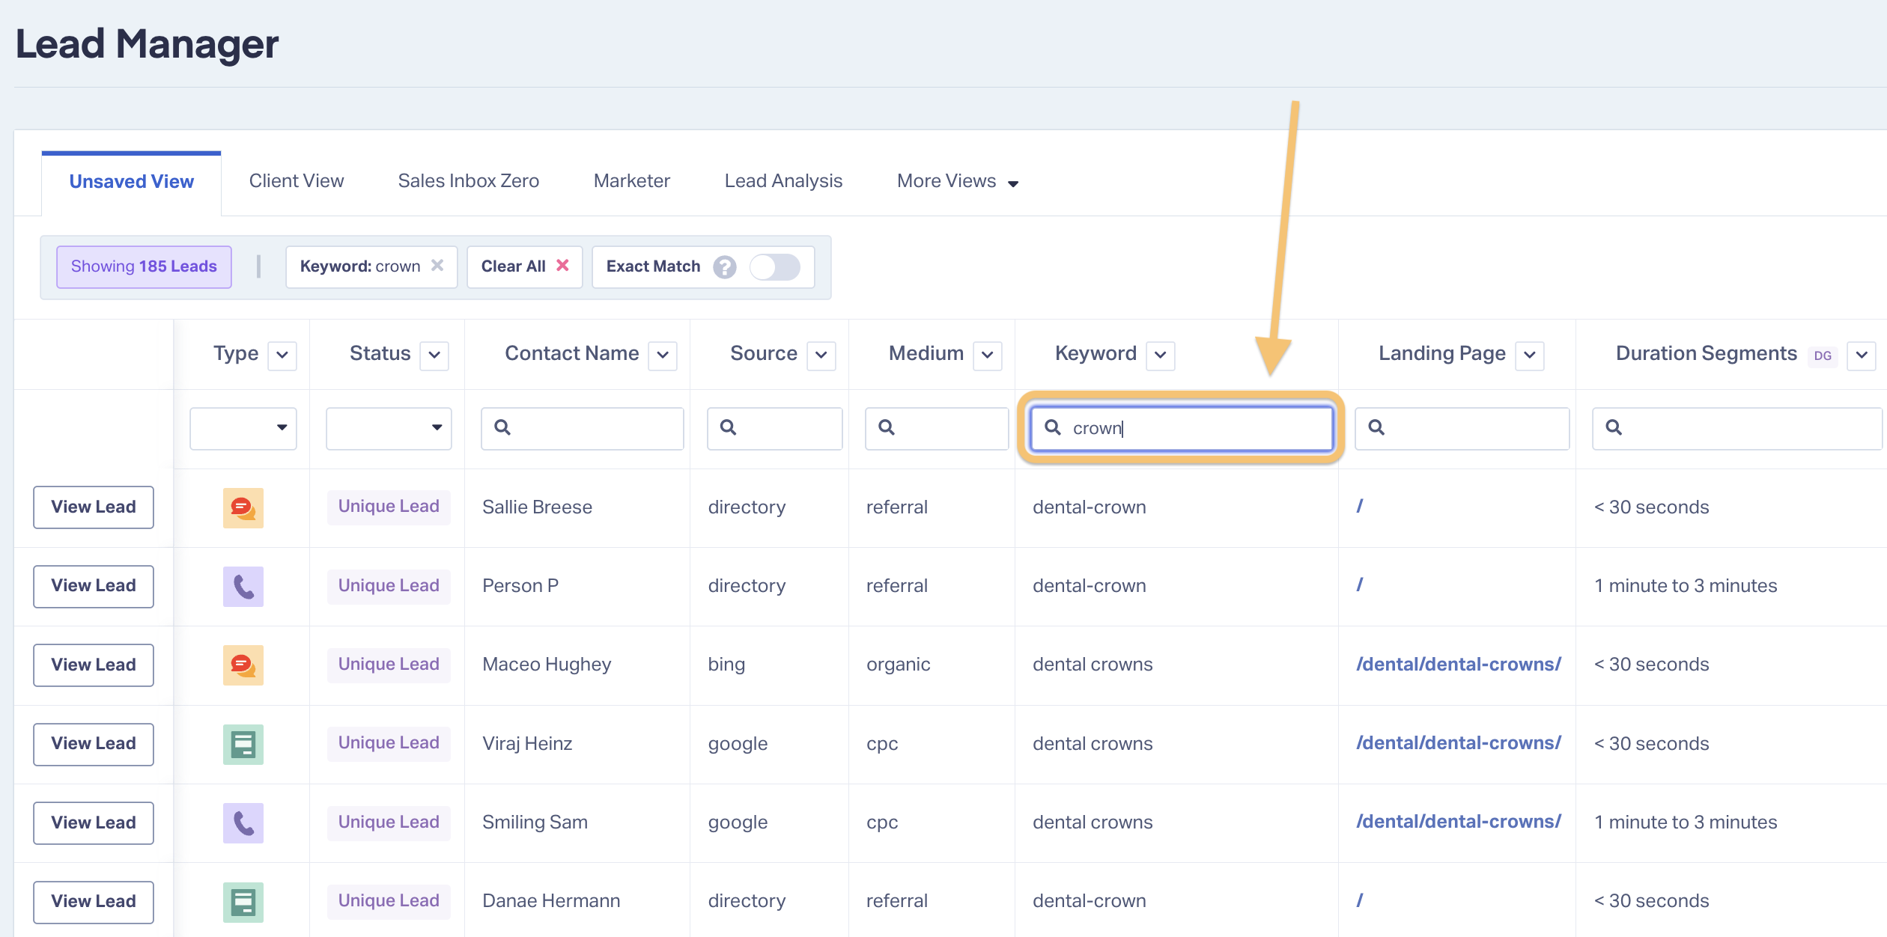
Task: Open the Status filter select box
Action: (x=389, y=428)
